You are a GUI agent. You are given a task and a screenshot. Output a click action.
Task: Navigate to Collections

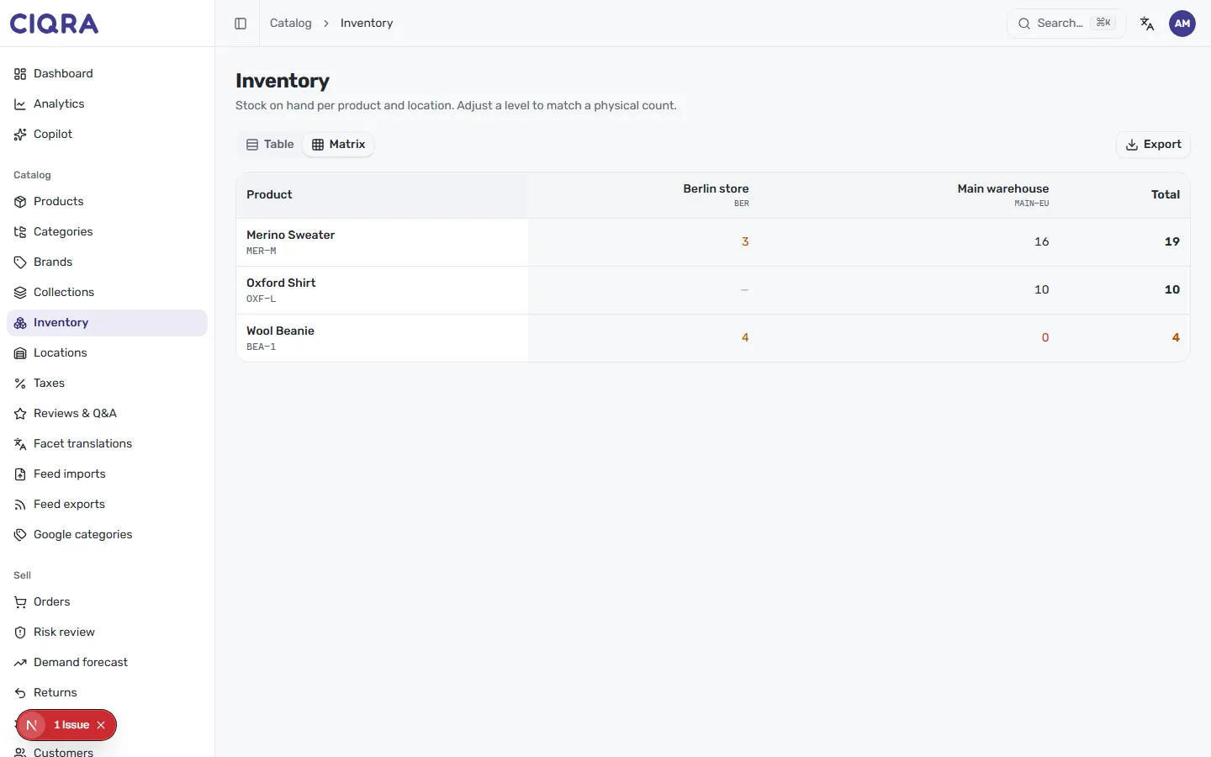[x=107, y=293]
